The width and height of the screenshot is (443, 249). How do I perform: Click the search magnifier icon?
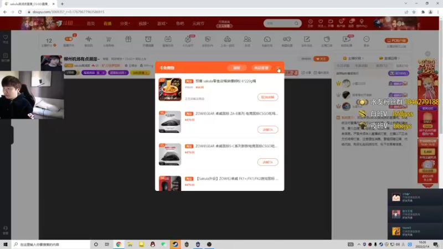tap(296, 23)
